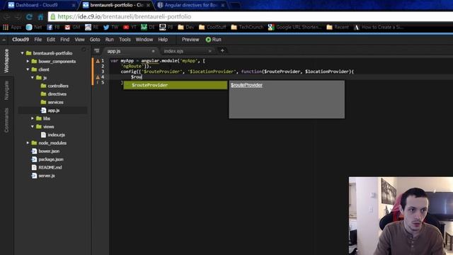Open the Google URL Shortener bookmark
453x255 pixels.
tap(294, 27)
